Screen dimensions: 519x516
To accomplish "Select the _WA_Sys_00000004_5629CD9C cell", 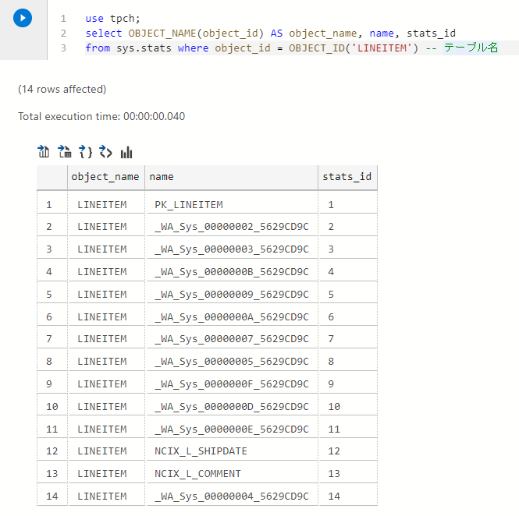I will 231,497.
